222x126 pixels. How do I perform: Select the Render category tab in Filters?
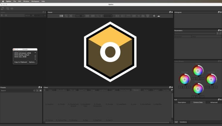pos(136,90)
